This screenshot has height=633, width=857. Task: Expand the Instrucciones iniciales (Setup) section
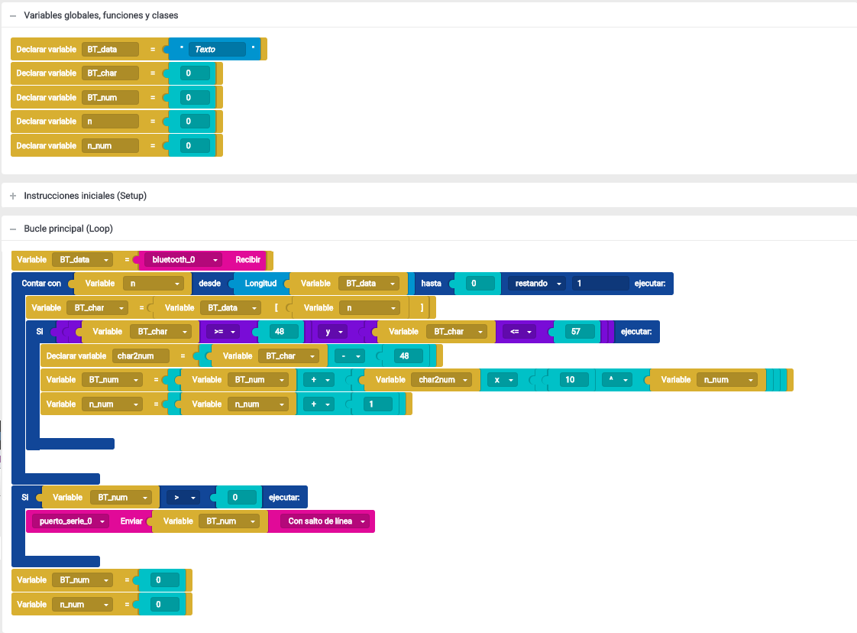click(13, 196)
